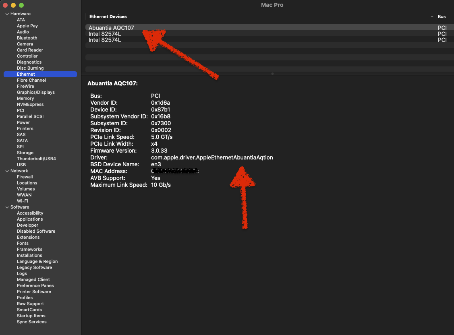Open Volumes under Network
Image resolution: width=454 pixels, height=335 pixels.
(26, 189)
